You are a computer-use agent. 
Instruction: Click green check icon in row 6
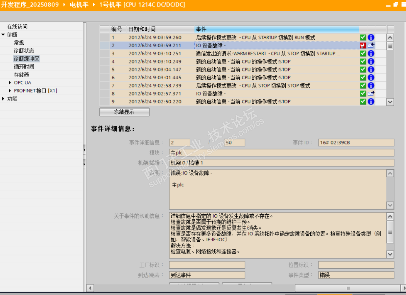point(363,78)
